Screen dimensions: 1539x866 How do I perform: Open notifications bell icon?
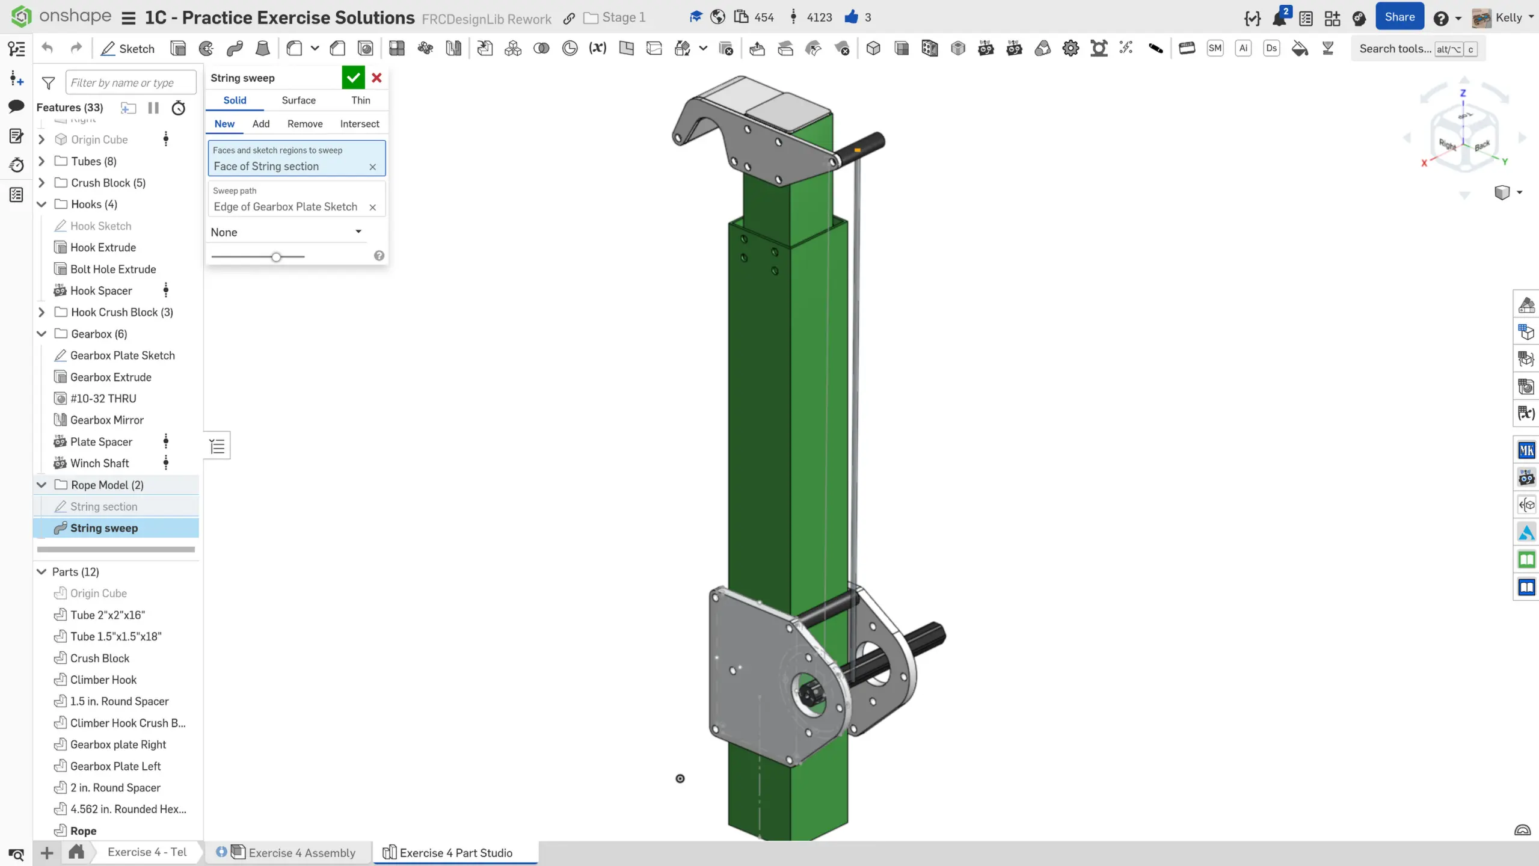pyautogui.click(x=1279, y=18)
